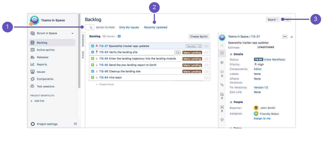Image resolution: width=323 pixels, height=143 pixels.
Task: Open TIS-27 link in detail header
Action: 255,37
